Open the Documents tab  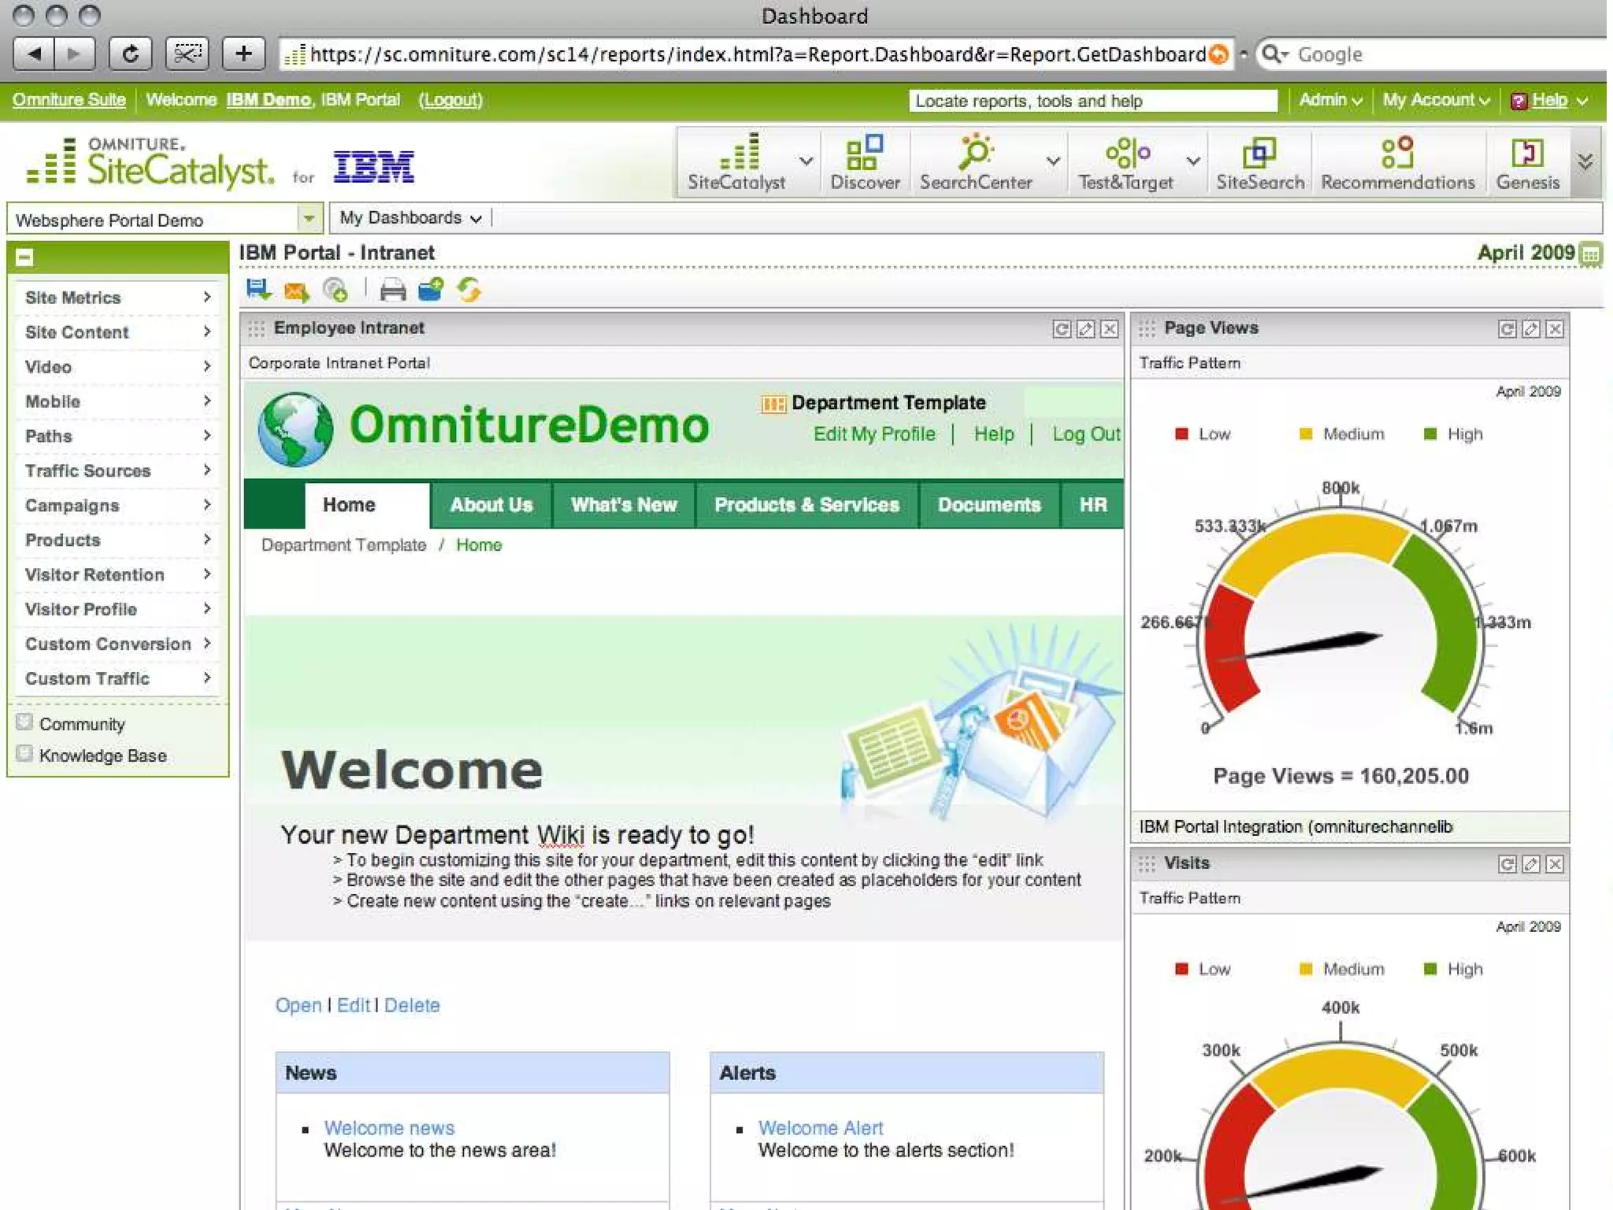(989, 505)
